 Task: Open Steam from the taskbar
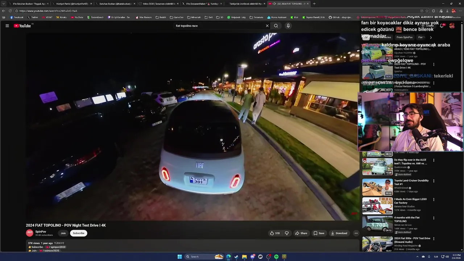[236, 257]
